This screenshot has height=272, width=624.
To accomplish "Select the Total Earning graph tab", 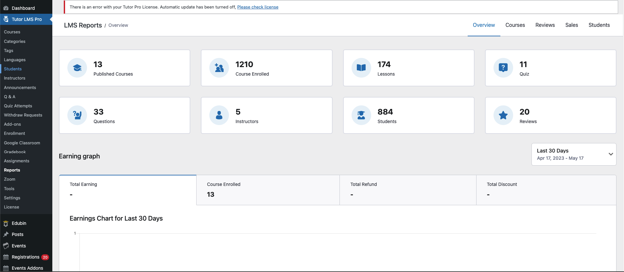I will [x=128, y=190].
